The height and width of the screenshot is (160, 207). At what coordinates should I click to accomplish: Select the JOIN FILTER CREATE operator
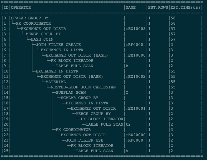click(x=58, y=45)
